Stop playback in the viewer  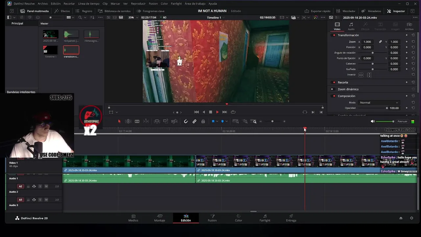tap(210, 112)
